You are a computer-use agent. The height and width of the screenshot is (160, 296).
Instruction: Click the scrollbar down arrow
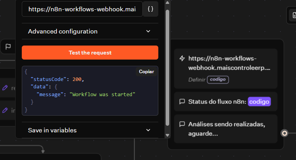click(168, 135)
